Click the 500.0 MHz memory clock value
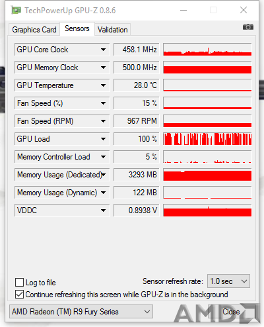This screenshot has height=327, width=264. coord(137,68)
